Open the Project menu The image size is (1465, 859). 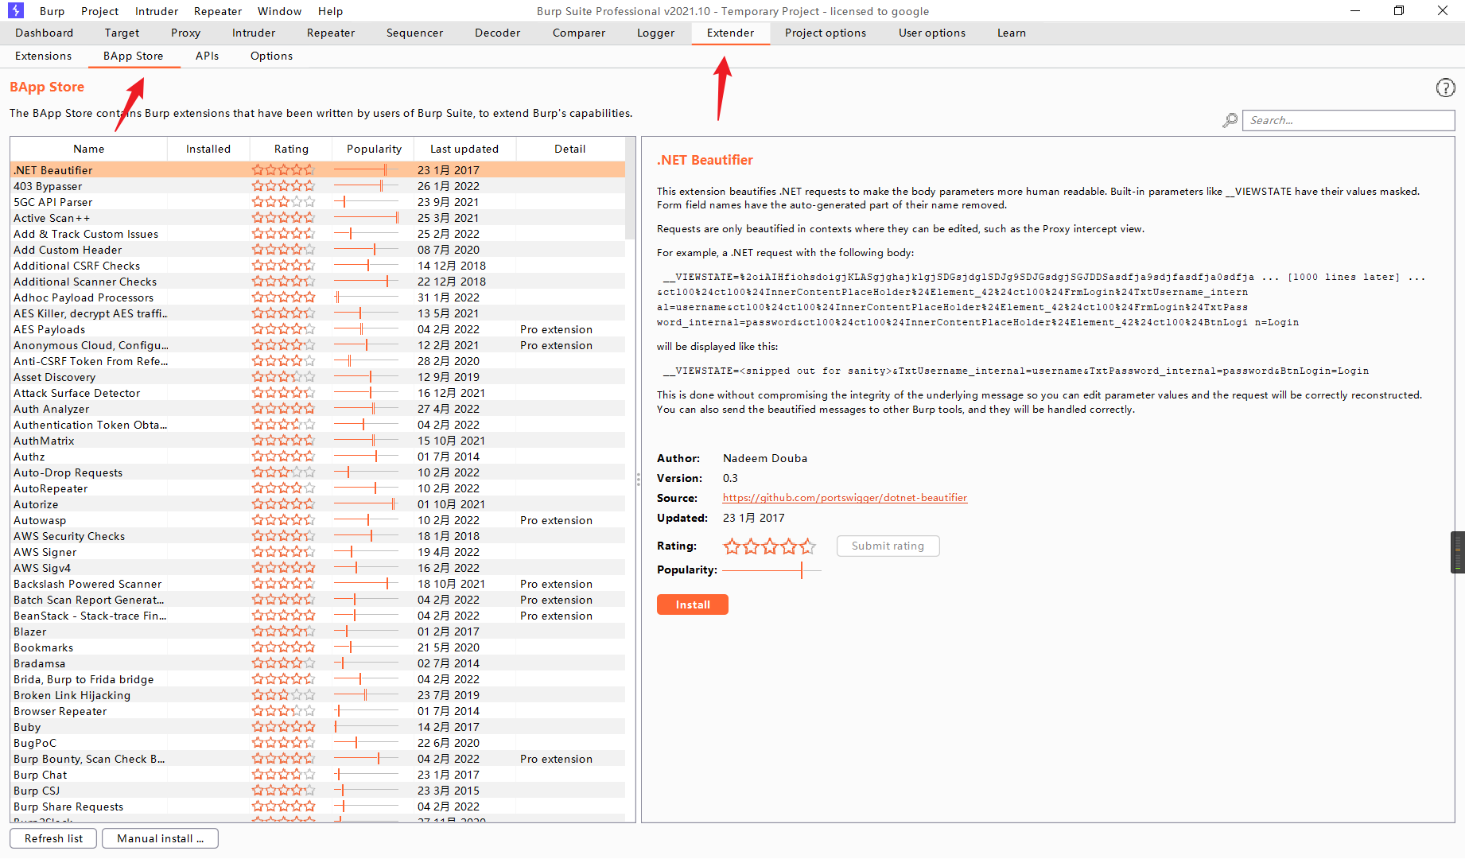tap(99, 11)
